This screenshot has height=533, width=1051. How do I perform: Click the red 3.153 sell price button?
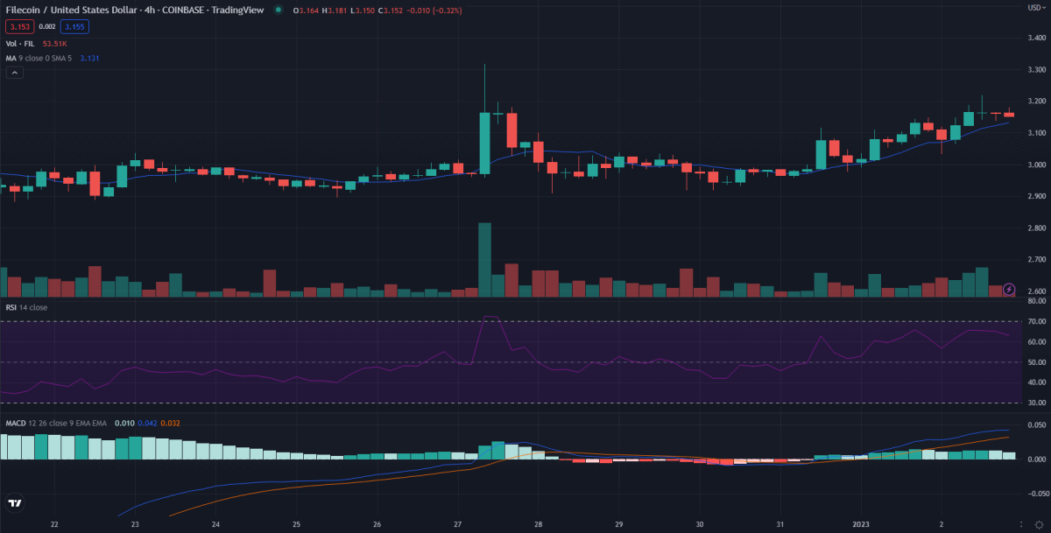click(x=18, y=27)
